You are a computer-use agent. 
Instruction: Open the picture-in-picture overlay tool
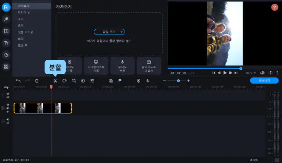(111, 81)
